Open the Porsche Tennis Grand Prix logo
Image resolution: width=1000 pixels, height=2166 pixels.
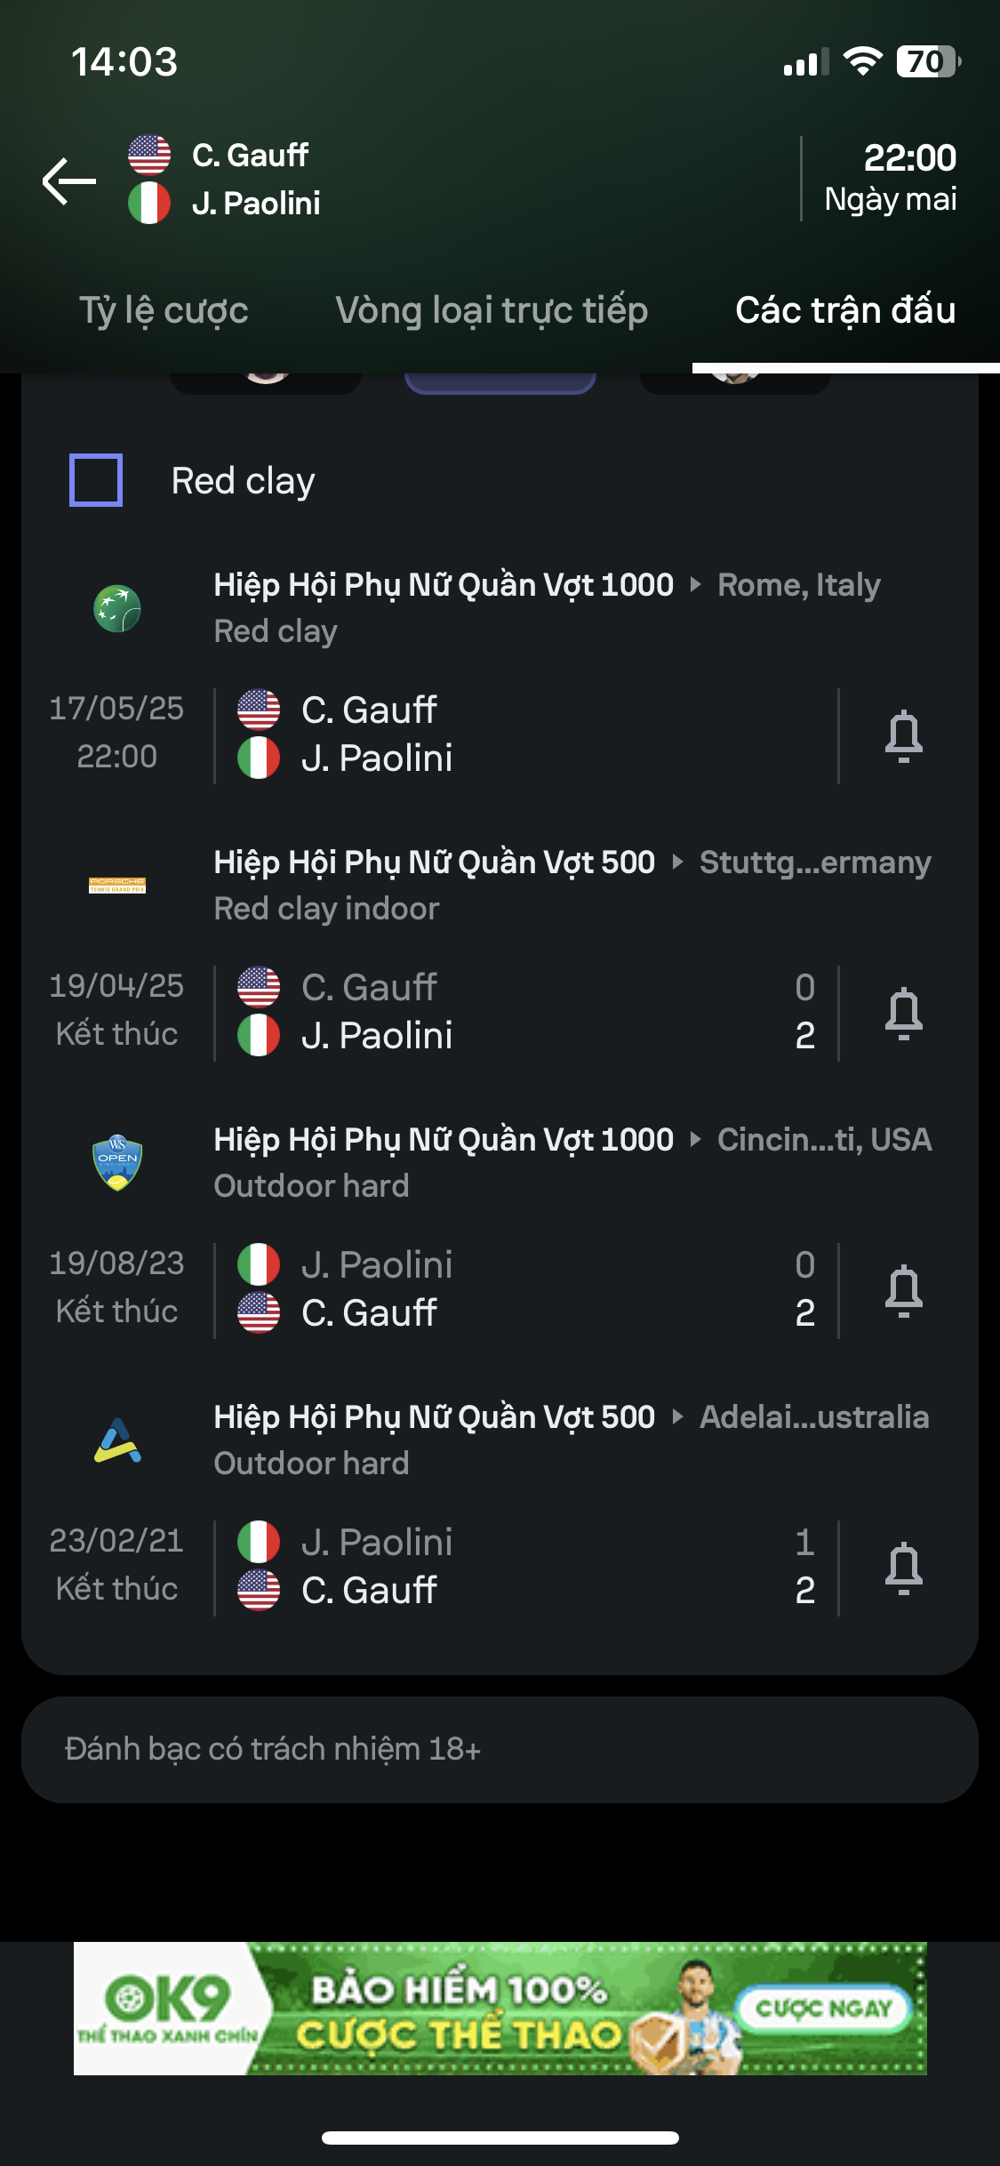coord(117,885)
